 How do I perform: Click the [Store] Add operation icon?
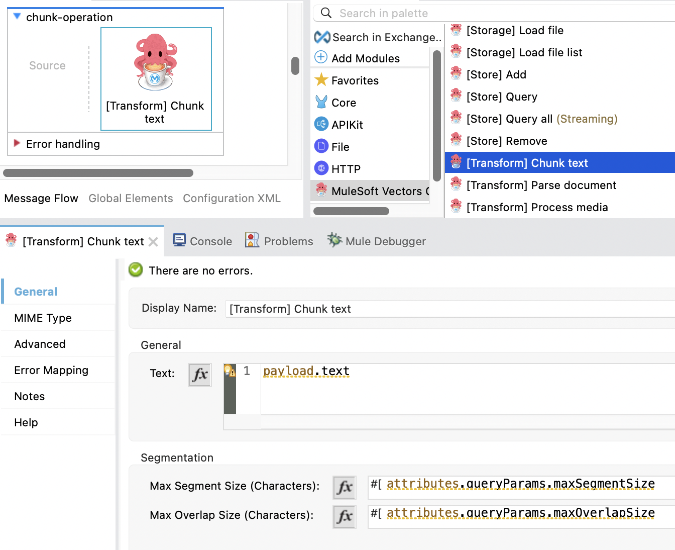pyautogui.click(x=456, y=73)
